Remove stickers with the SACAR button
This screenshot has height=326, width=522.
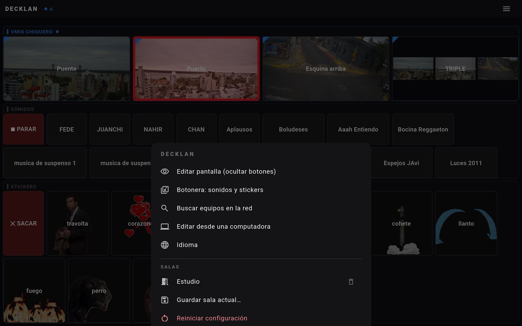23,224
